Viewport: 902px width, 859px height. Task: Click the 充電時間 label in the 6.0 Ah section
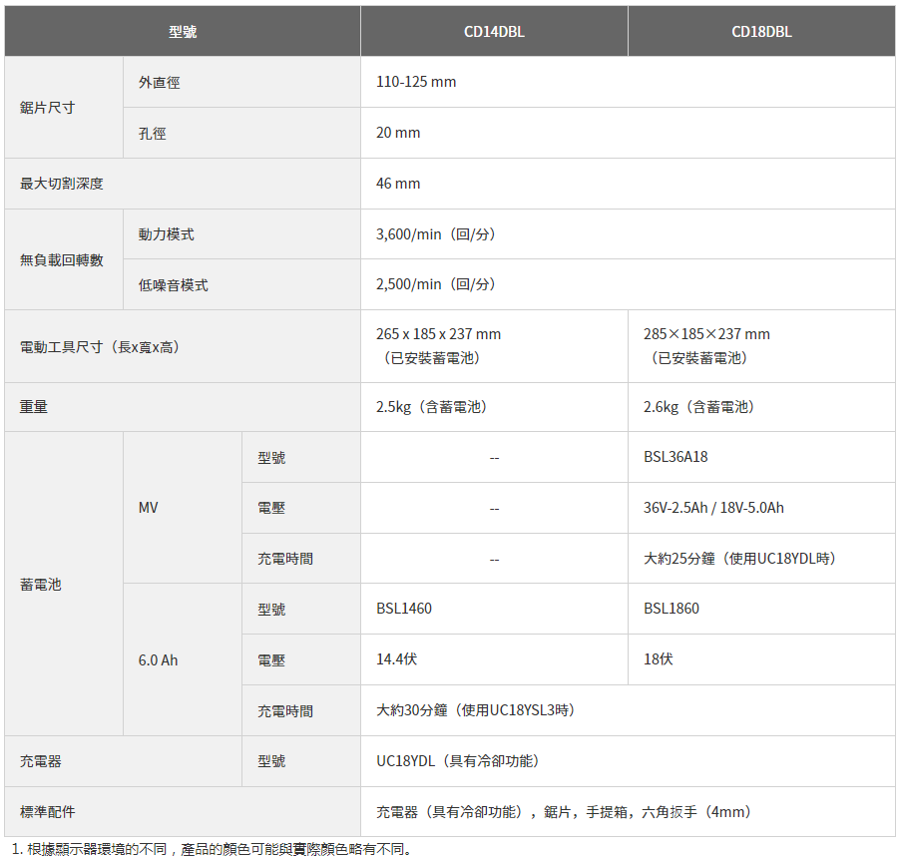click(x=285, y=711)
